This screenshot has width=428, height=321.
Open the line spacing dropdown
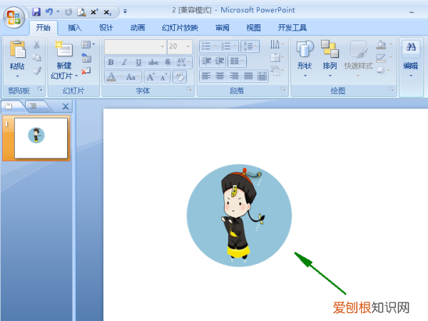tap(250, 46)
